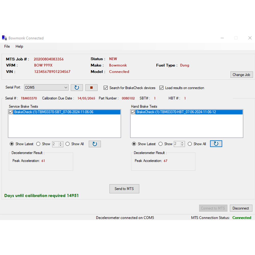Image resolution: width=255 pixels, height=255 pixels.
Task: Refresh the Hand Brake Tests list
Action: (216, 144)
